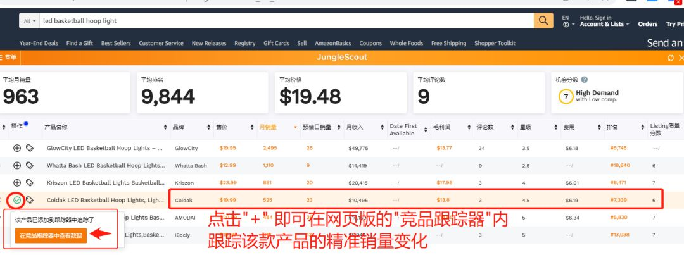This screenshot has width=684, height=255.
Task: Open Customer Service page
Action: 161,43
